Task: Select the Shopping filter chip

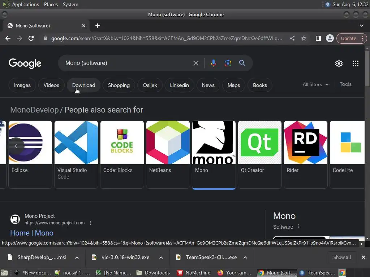Action: pyautogui.click(x=119, y=85)
